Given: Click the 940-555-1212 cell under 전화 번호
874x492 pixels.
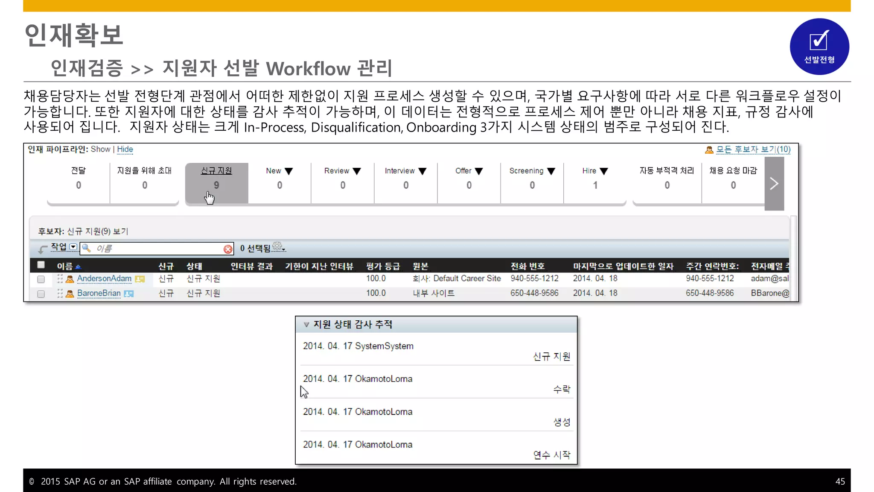Looking at the screenshot, I should pos(534,278).
